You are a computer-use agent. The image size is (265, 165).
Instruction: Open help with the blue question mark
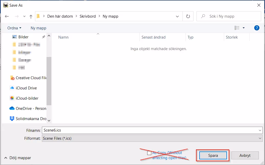click(257, 28)
